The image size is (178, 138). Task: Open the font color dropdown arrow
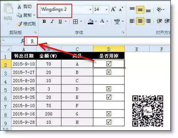107,21
